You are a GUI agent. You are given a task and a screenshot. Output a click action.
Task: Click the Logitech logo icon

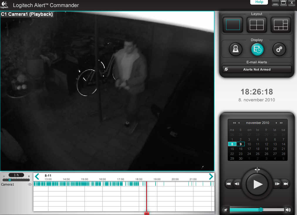point(4,5)
